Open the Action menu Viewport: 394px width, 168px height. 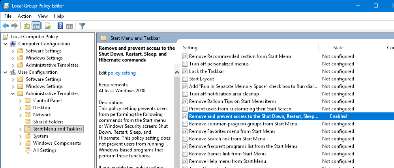pyautogui.click(x=24, y=16)
